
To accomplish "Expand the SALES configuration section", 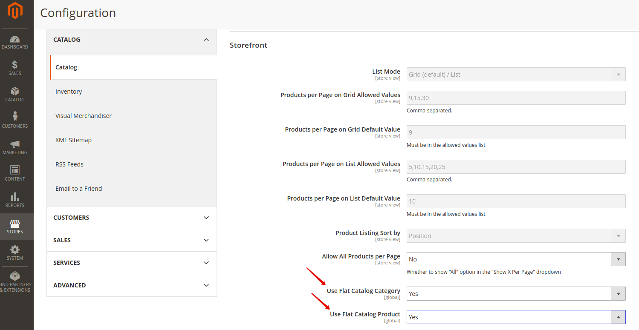I will click(x=206, y=240).
